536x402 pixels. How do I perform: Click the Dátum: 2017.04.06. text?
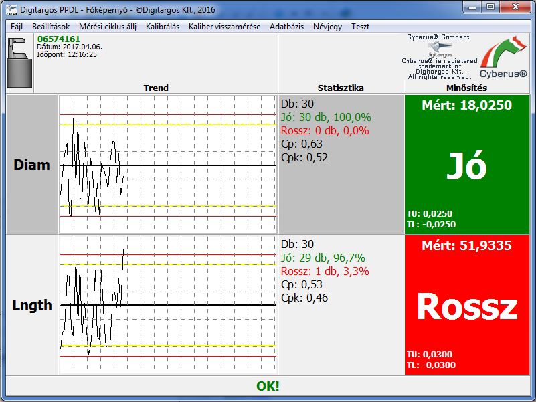point(70,47)
